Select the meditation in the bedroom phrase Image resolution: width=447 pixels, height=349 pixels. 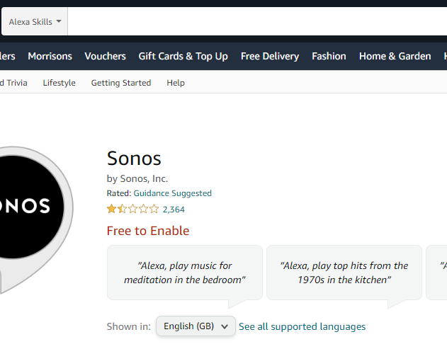point(184,273)
